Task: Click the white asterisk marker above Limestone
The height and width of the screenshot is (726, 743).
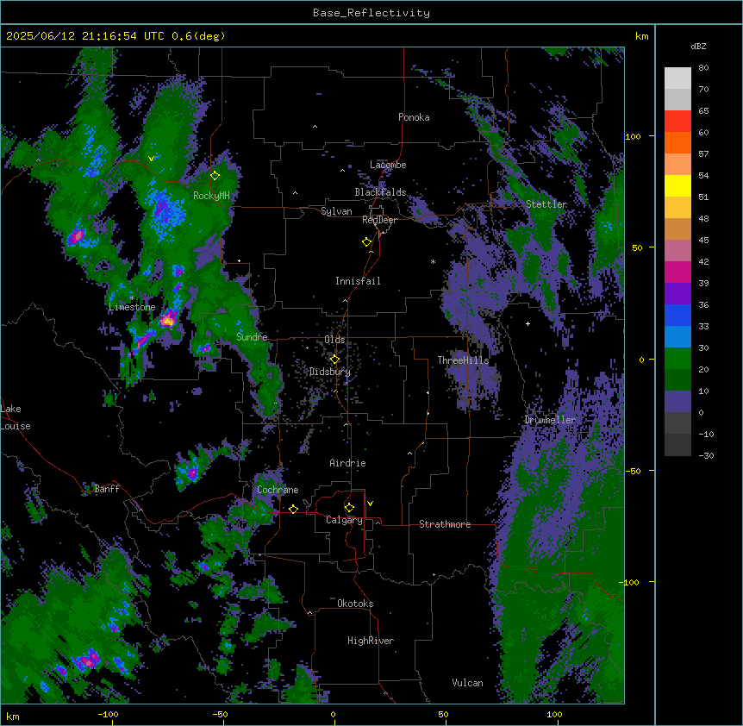Action: [132, 298]
